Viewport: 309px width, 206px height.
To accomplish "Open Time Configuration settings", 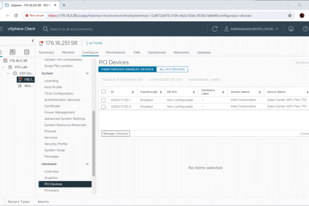I will 59,93.
